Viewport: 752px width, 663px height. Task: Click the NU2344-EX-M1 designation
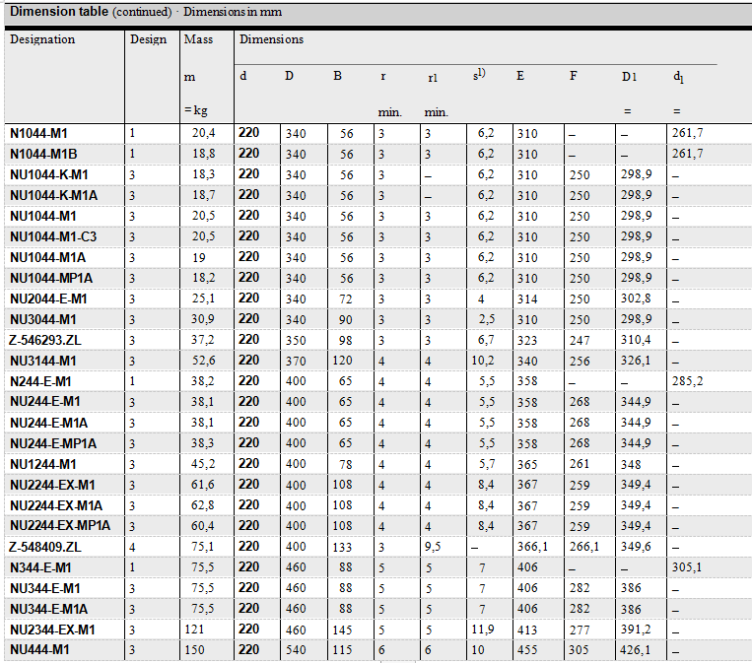coord(53,630)
